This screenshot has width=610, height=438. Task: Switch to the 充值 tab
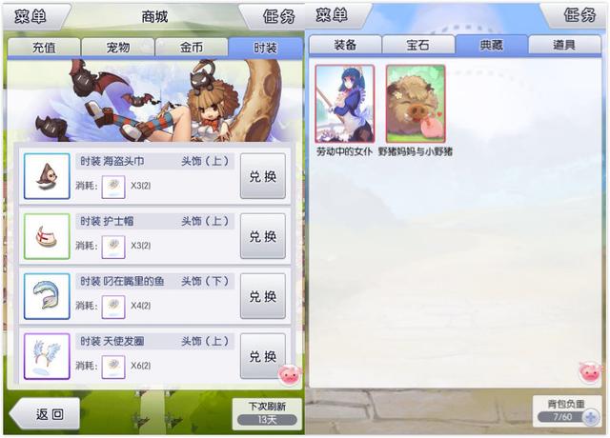(x=44, y=48)
